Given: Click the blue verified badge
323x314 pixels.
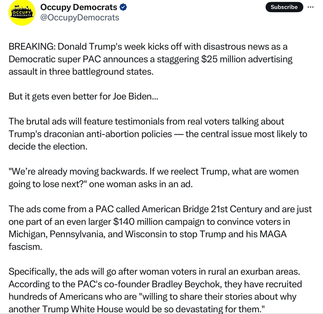Looking at the screenshot, I should (x=123, y=7).
